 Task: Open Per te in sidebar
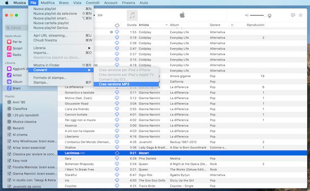pos(17,42)
